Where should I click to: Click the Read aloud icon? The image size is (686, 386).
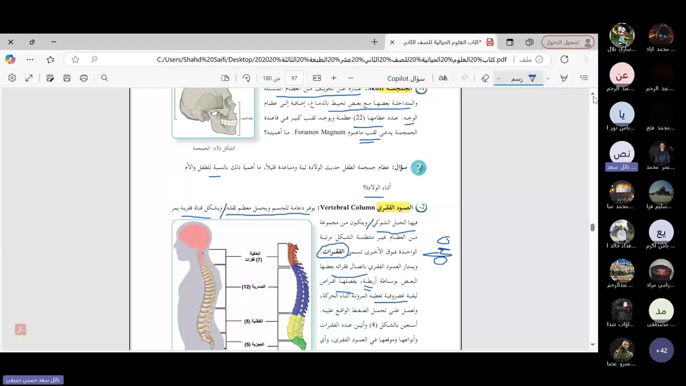[x=465, y=78]
